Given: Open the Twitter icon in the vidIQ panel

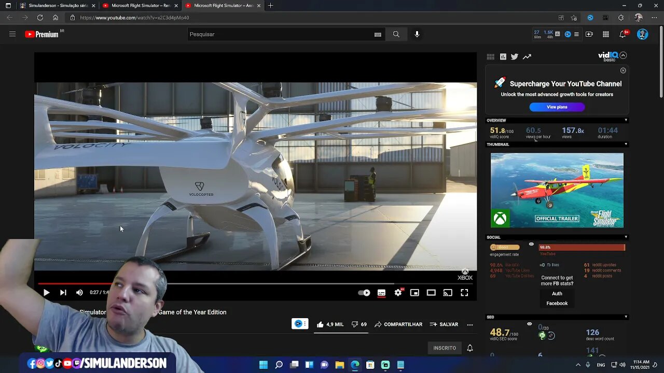Looking at the screenshot, I should coord(514,57).
